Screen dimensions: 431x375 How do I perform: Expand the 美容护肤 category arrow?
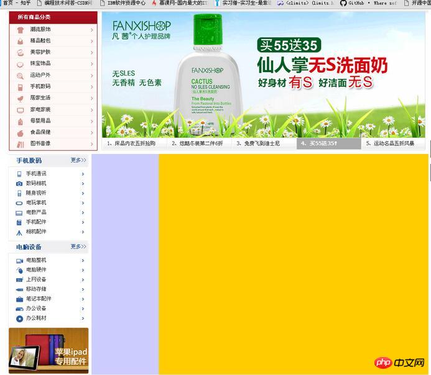92,53
